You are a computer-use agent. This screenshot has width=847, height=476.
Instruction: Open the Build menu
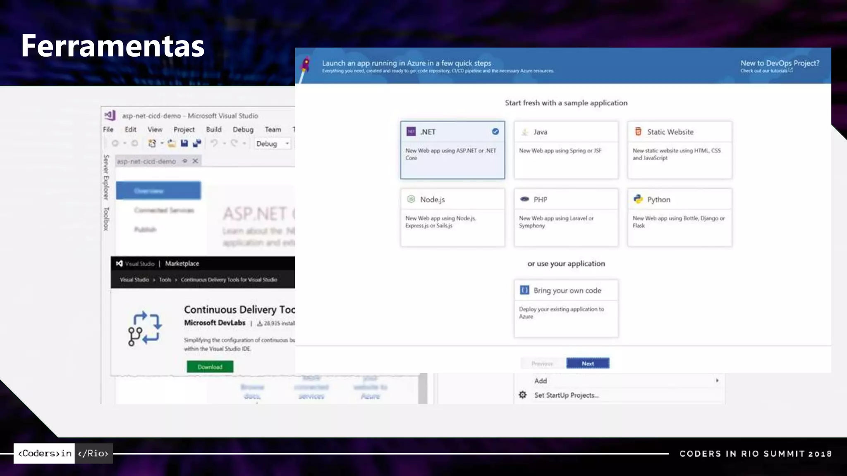[x=214, y=129]
